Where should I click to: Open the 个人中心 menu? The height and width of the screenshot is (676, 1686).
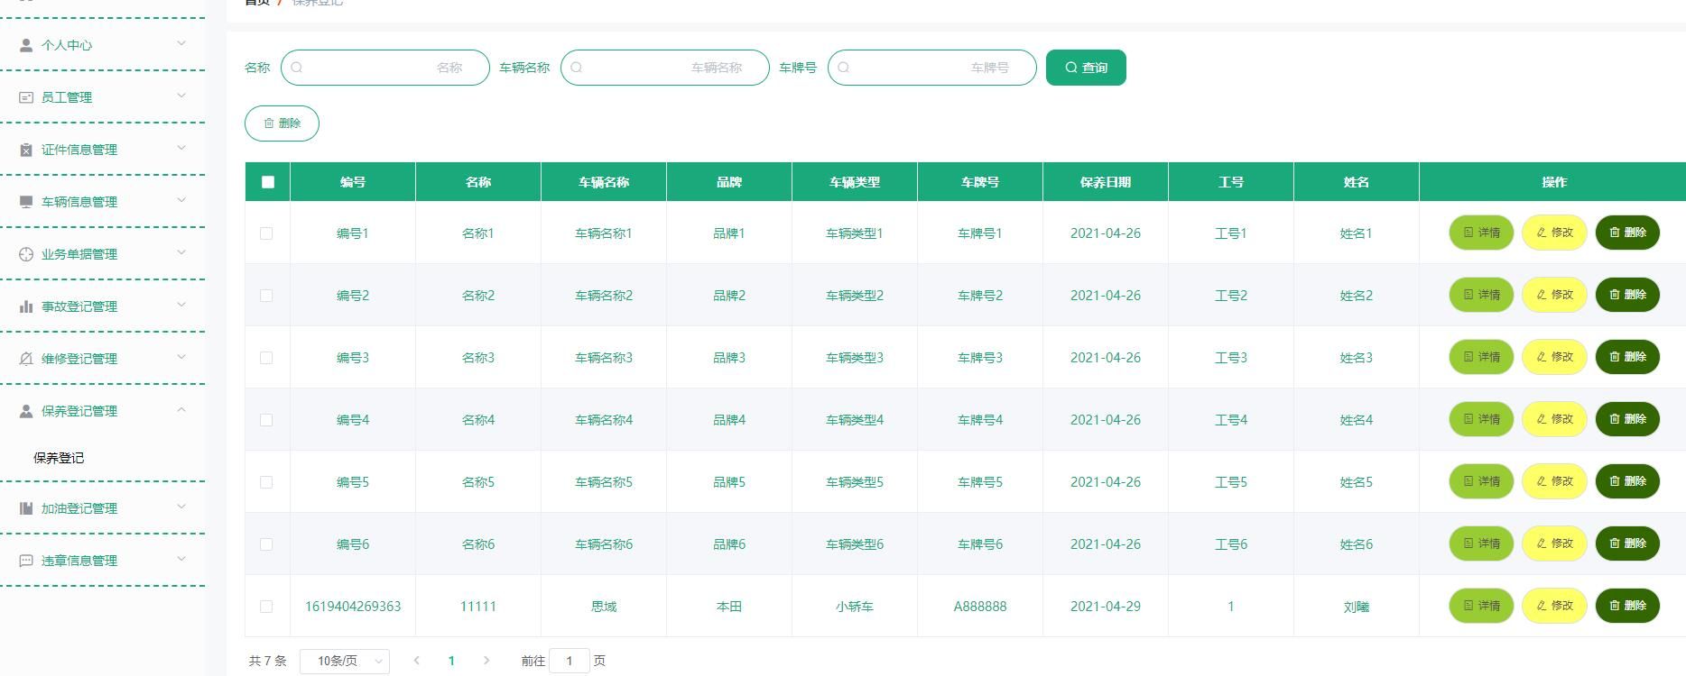102,44
